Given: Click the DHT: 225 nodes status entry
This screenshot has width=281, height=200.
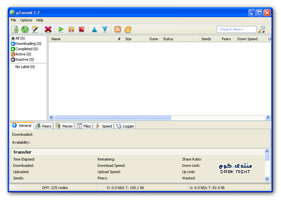Looking at the screenshot, I should tap(55, 188).
